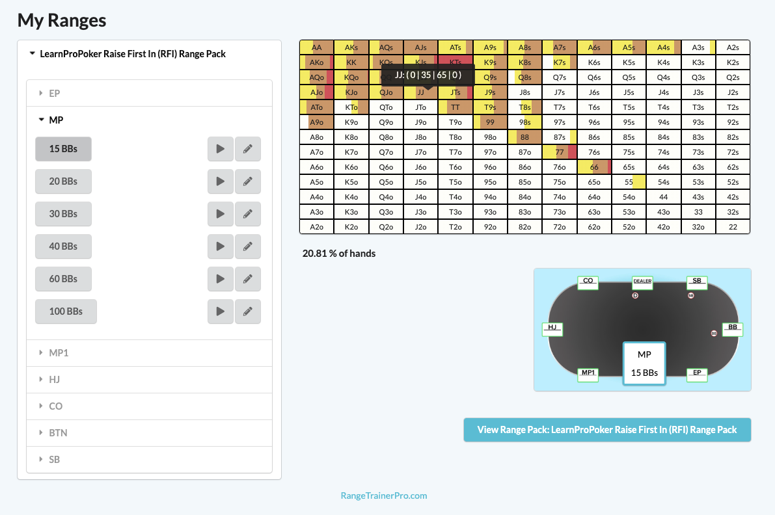
Task: Expand the HJ position section
Action: 149,380
